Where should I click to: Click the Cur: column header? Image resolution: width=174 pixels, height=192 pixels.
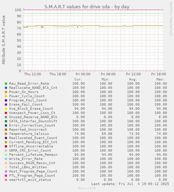[x=78, y=79]
